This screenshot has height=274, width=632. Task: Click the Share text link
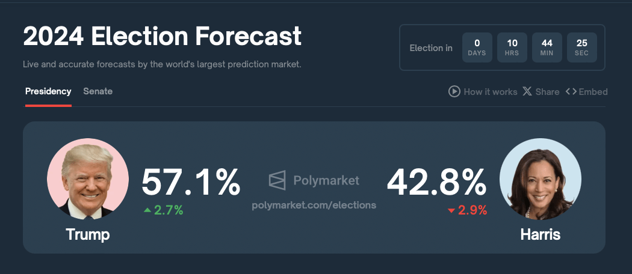pyautogui.click(x=547, y=92)
